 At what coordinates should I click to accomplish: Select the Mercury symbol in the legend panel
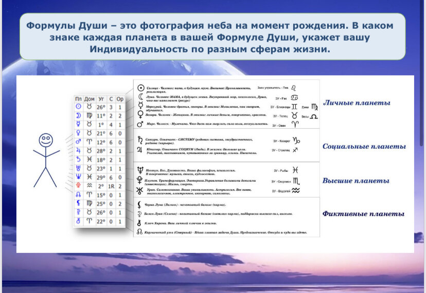140,105
